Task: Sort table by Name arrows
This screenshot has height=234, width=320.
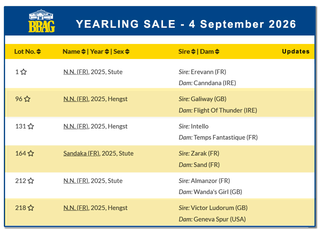Action: point(84,52)
